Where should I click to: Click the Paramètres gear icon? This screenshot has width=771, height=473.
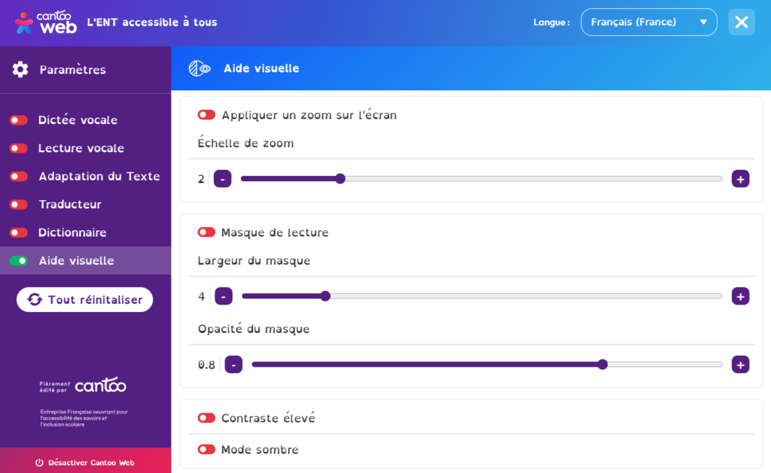20,70
